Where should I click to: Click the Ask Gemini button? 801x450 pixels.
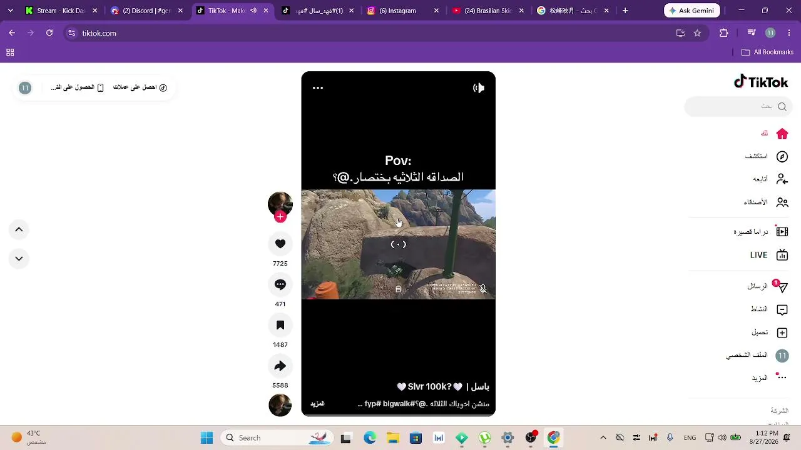[692, 11]
